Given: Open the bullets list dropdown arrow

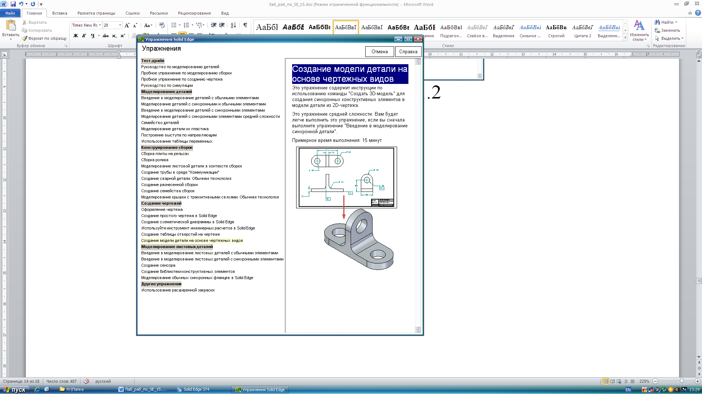Looking at the screenshot, I should tap(180, 25).
